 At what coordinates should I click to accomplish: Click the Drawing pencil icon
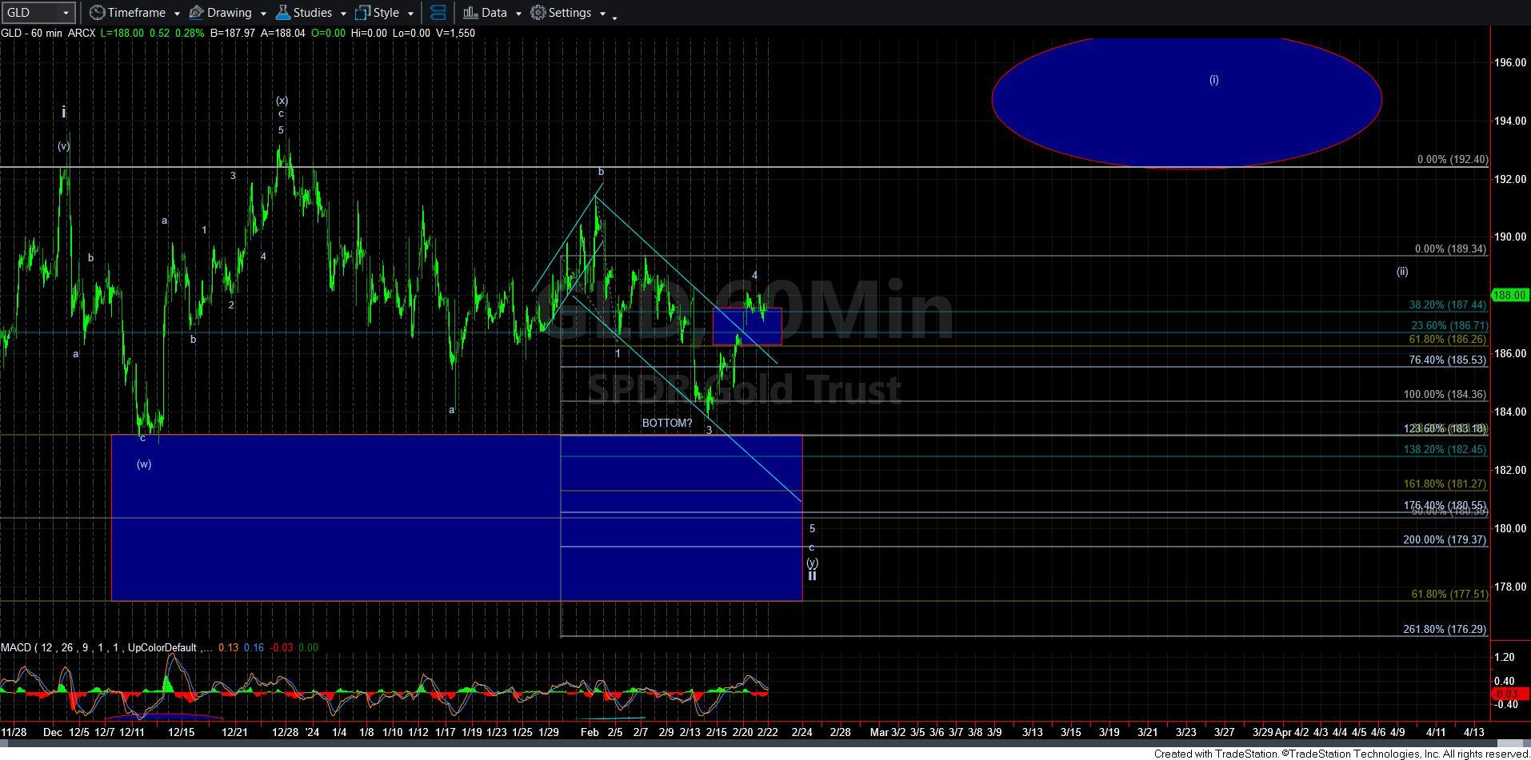click(x=197, y=13)
